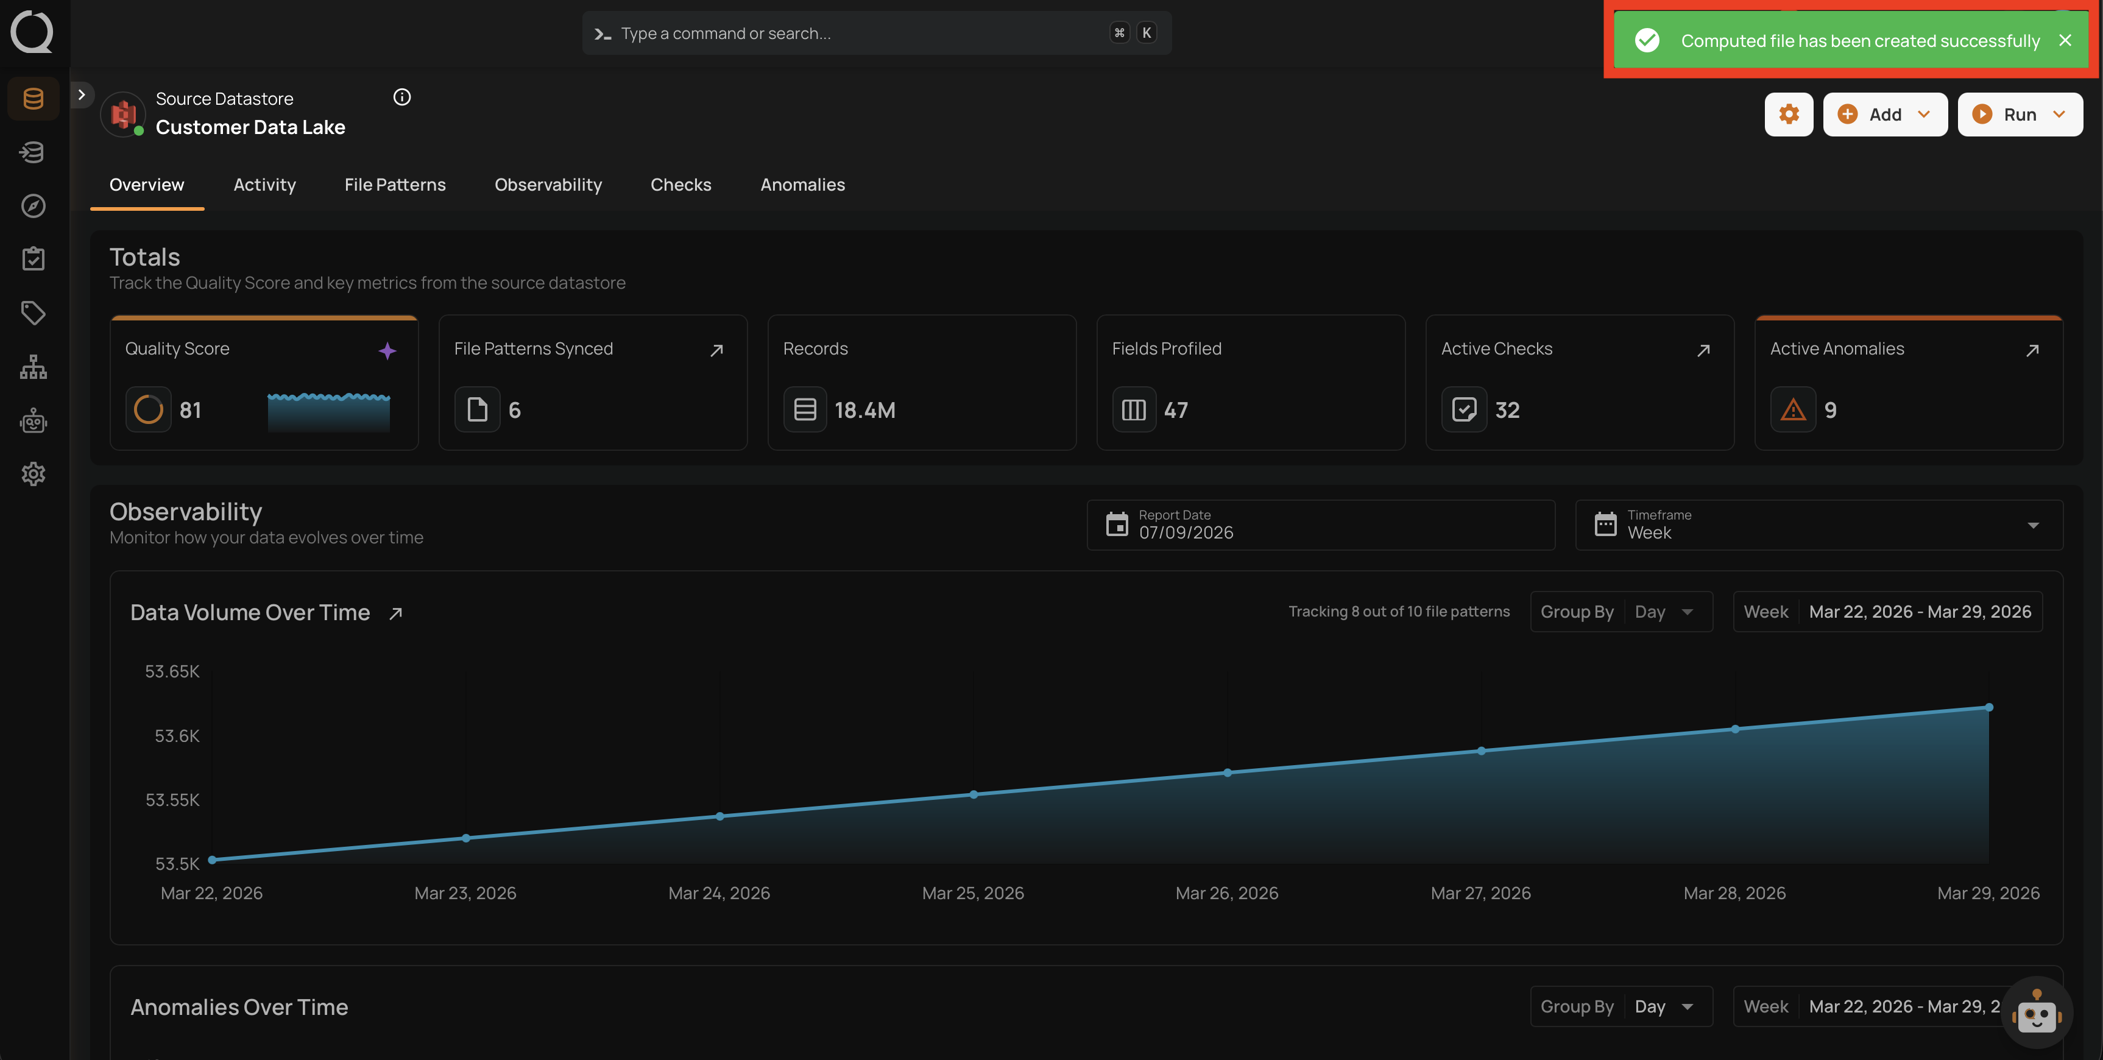
Task: Open Active Anomalies card arrow
Action: coord(2032,350)
